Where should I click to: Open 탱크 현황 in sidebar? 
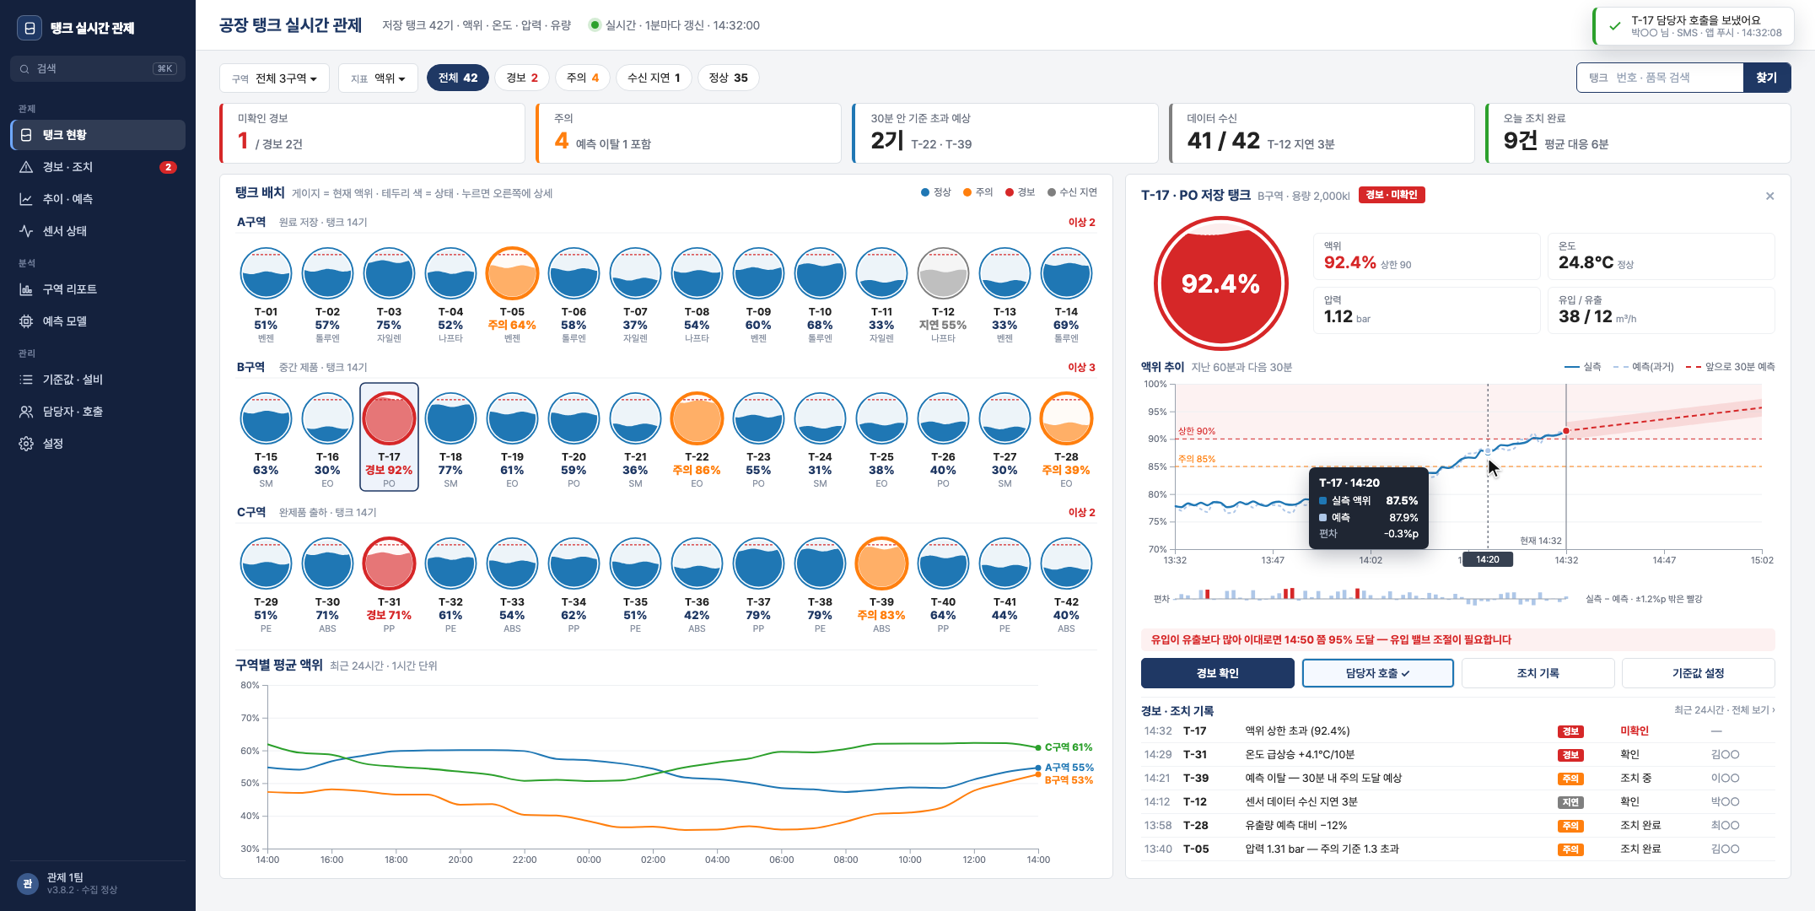[x=98, y=135]
